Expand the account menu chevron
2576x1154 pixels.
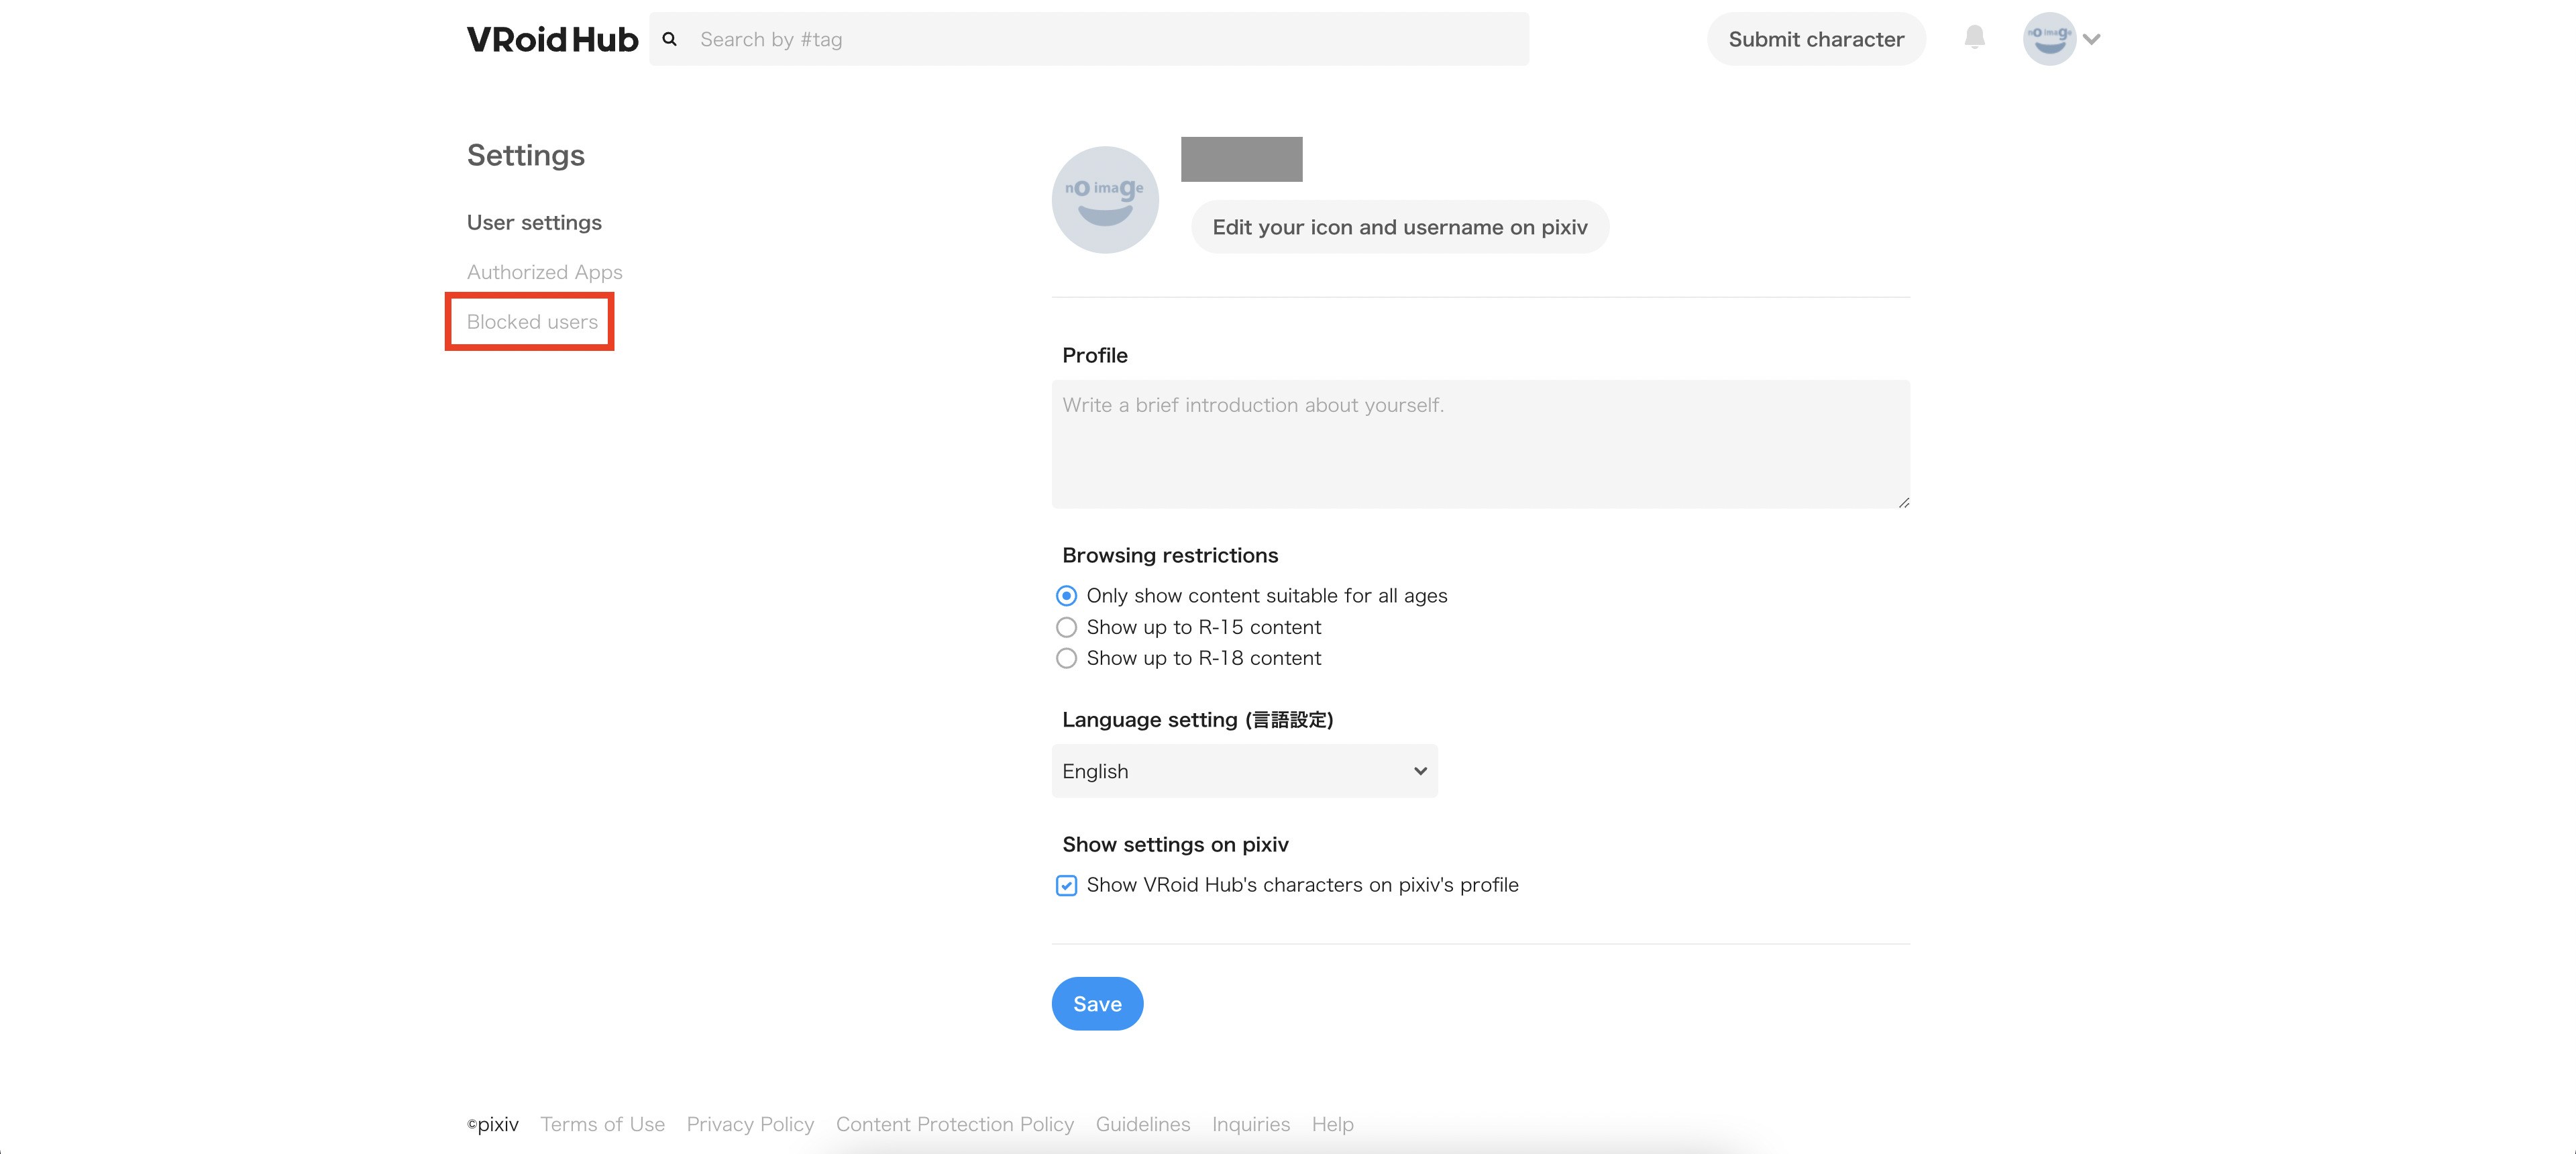(2091, 40)
